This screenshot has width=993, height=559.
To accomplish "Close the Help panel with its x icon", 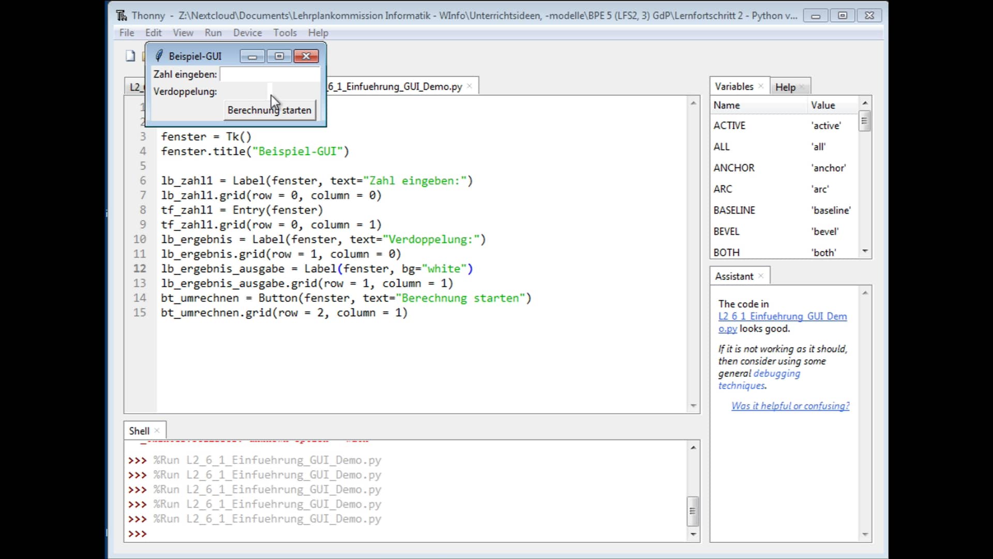I will click(802, 86).
